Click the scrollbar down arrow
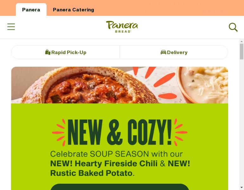The width and height of the screenshot is (244, 190). click(241, 187)
